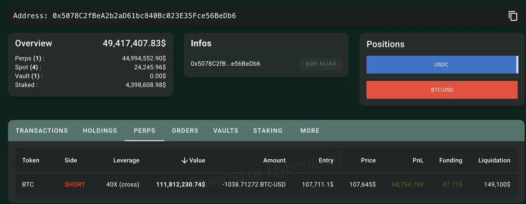Sort by the Funding column header
The height and width of the screenshot is (204, 526).
tap(451, 161)
